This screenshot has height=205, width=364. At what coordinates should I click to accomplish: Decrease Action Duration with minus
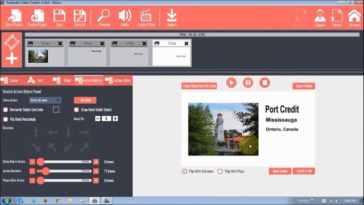click(x=32, y=171)
